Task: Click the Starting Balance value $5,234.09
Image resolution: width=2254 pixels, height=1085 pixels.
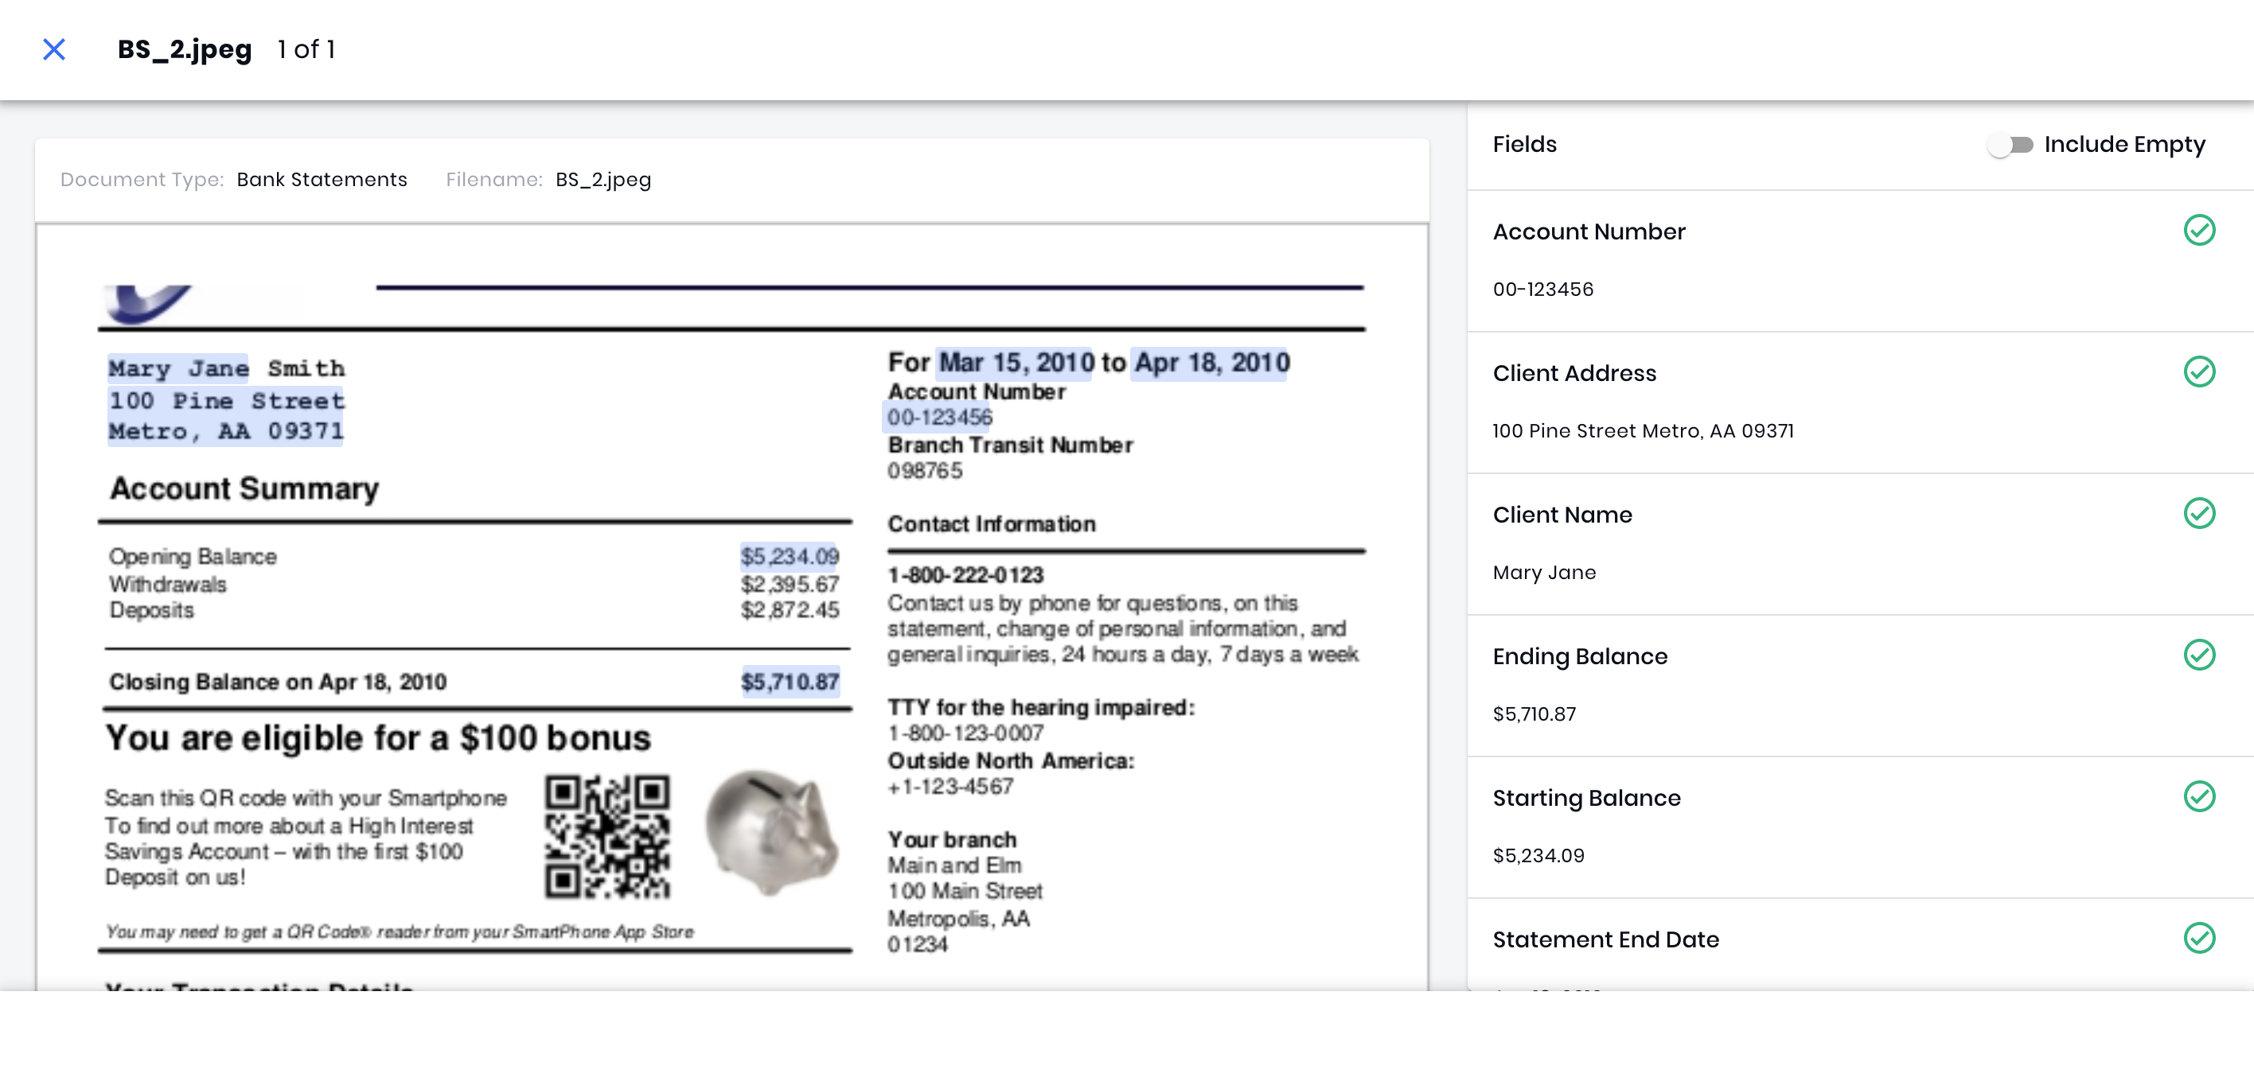Action: click(1538, 856)
